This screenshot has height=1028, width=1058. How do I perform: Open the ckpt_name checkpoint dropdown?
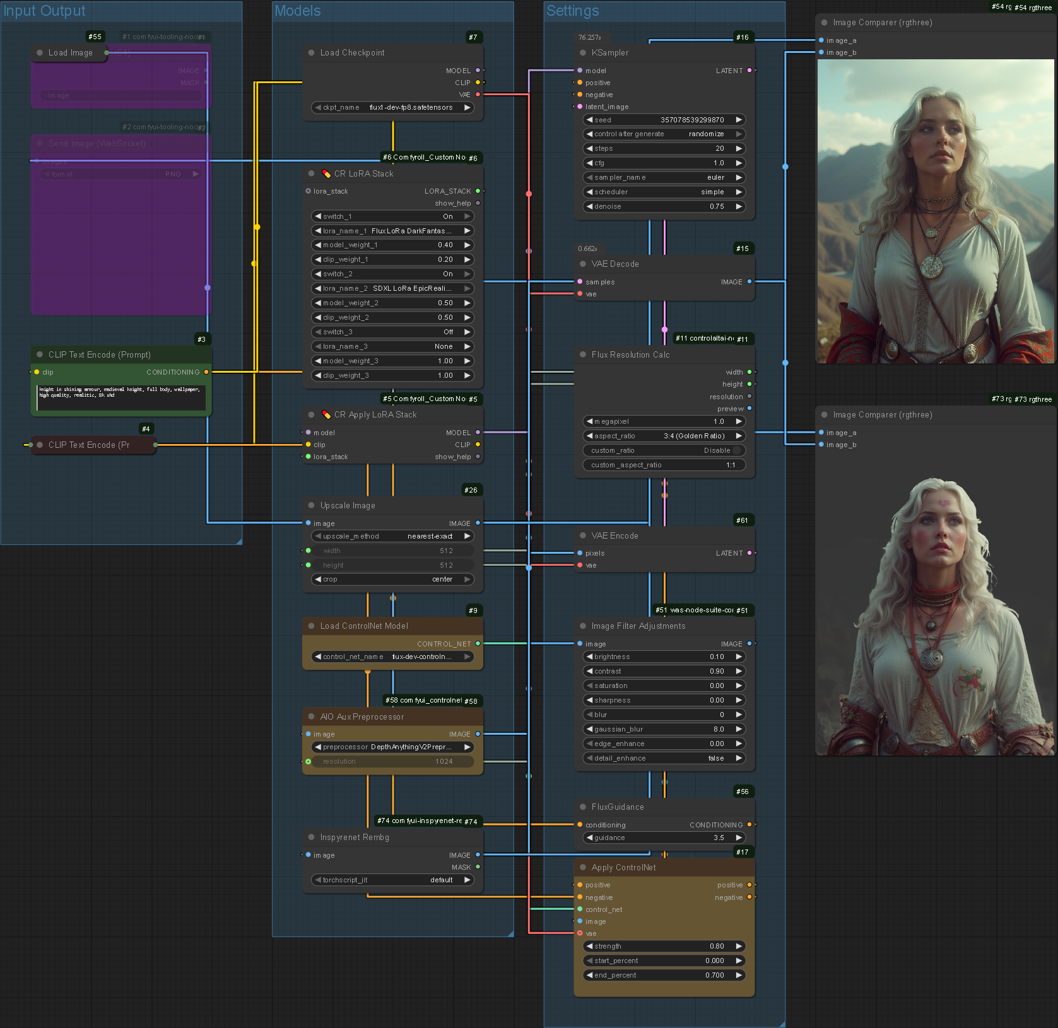coord(392,108)
